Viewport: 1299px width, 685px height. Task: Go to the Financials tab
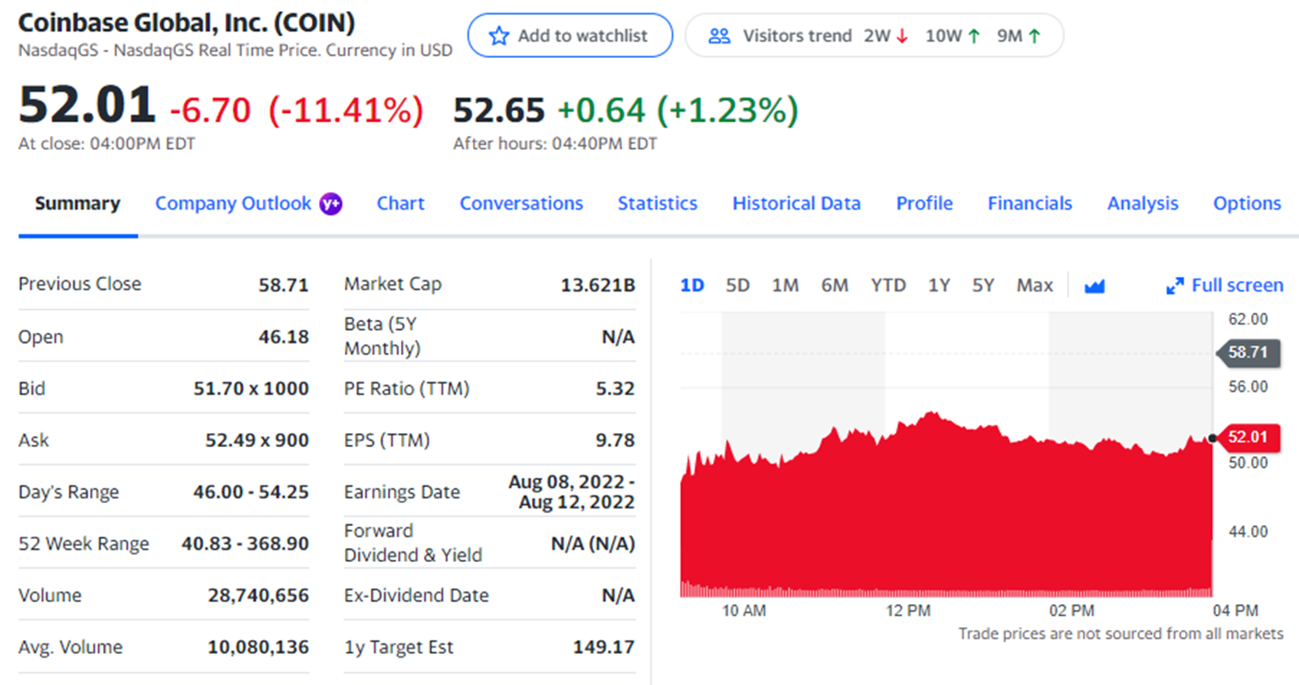point(1029,203)
